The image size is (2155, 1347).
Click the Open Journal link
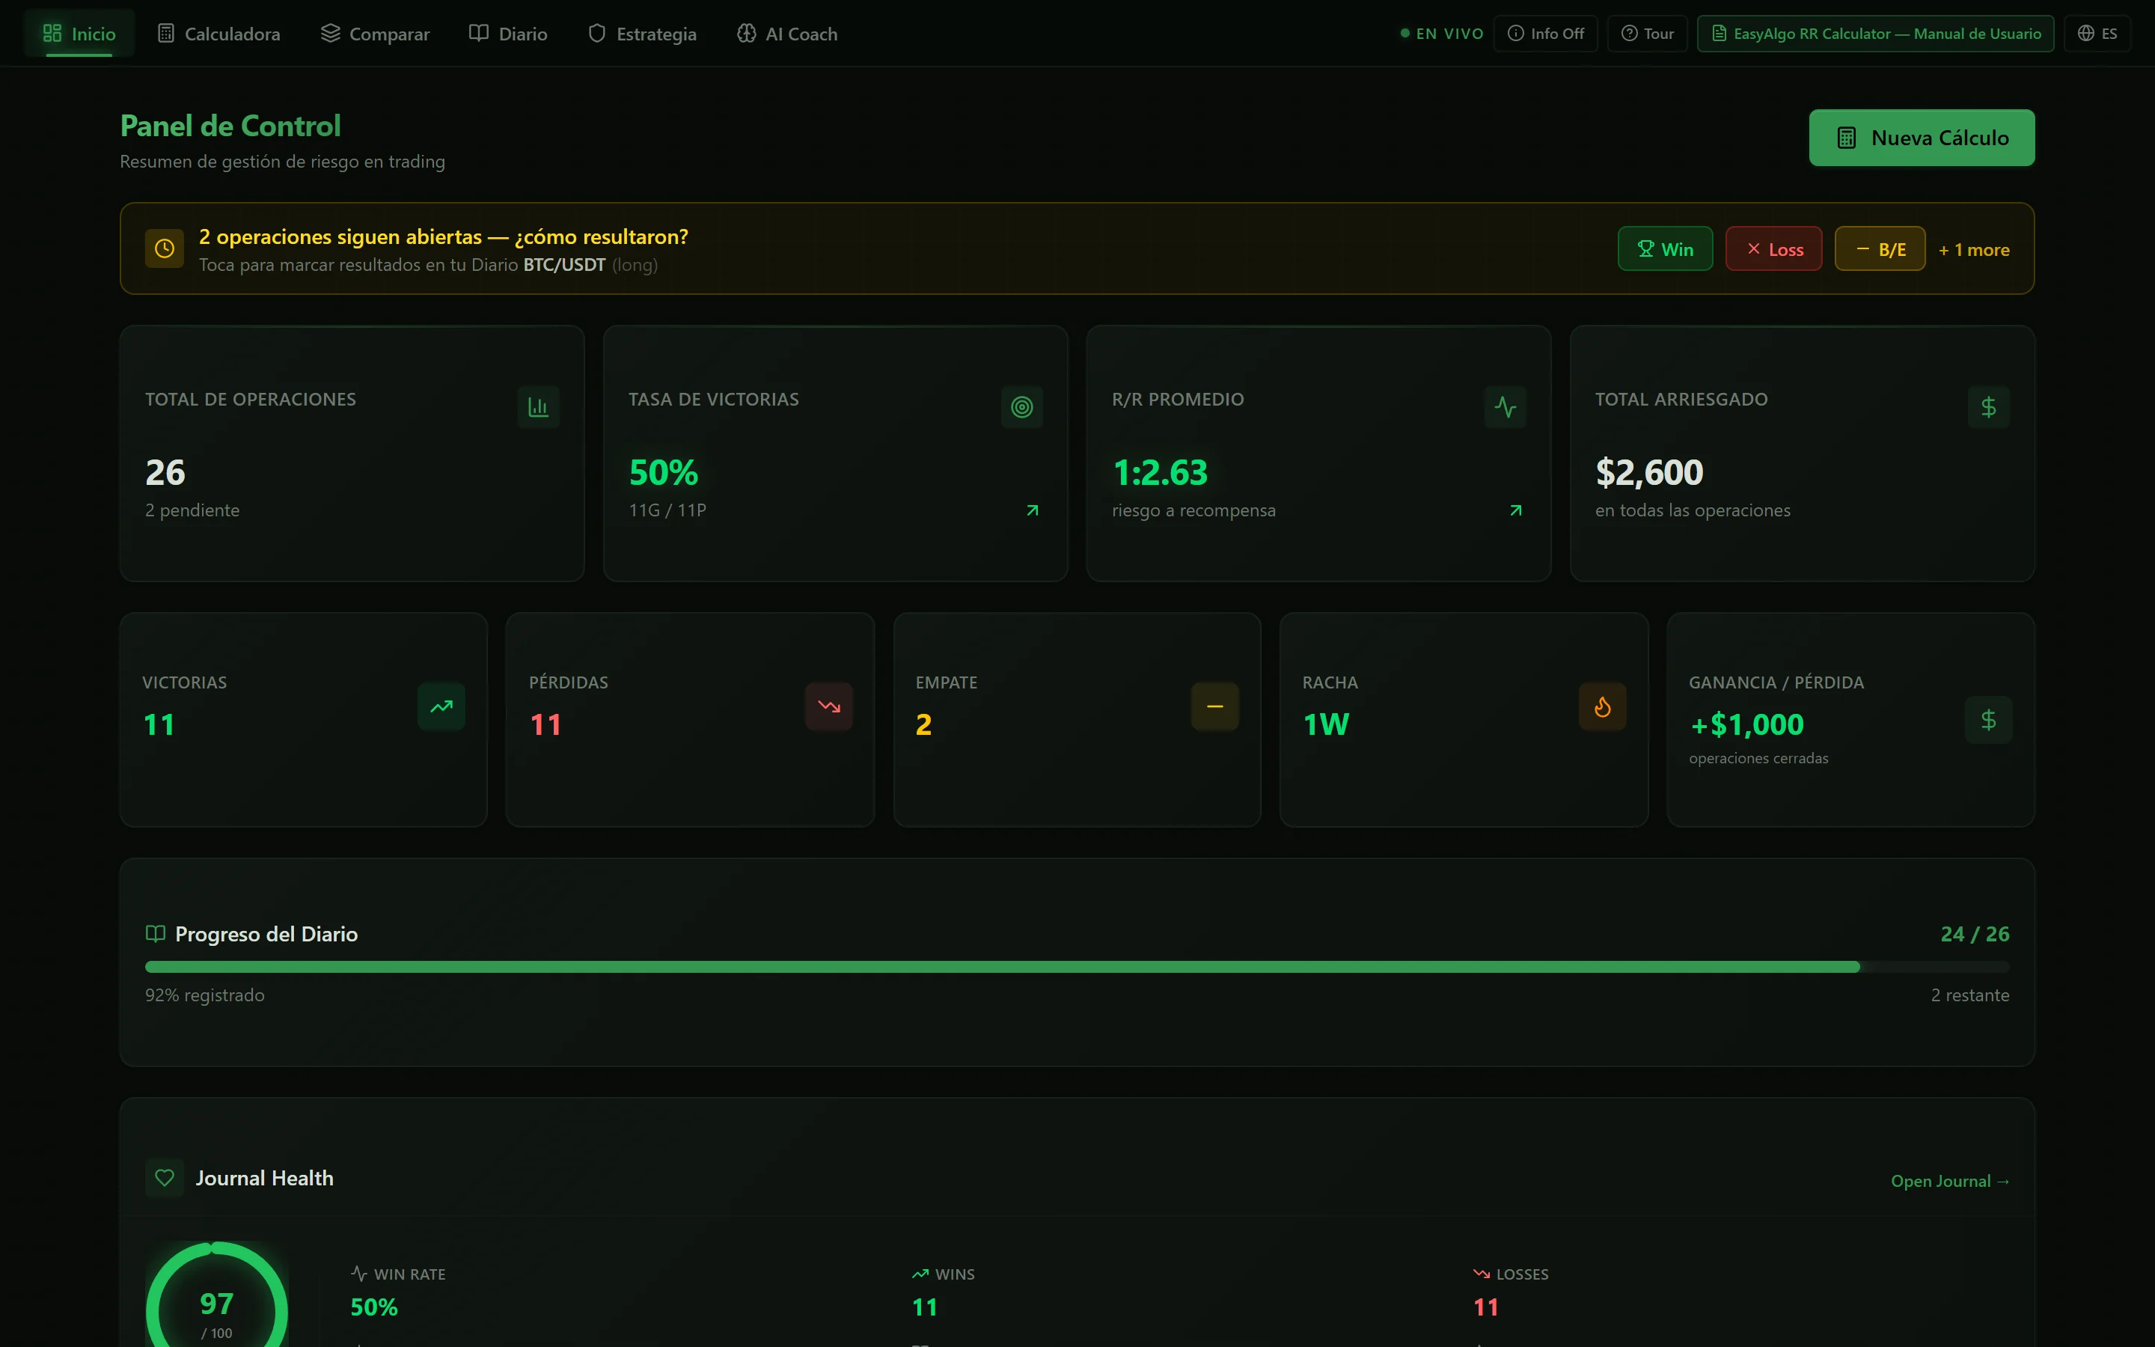(1950, 1182)
